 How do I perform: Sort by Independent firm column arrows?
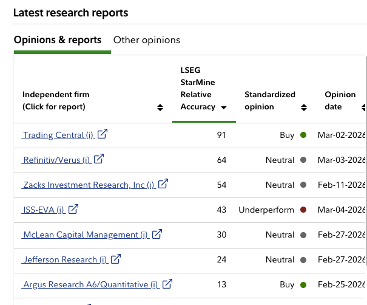(x=160, y=107)
